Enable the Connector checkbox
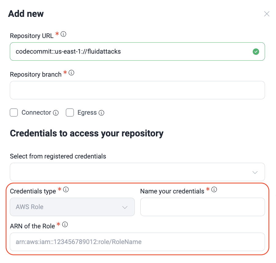The image size is (276, 263). tap(14, 112)
